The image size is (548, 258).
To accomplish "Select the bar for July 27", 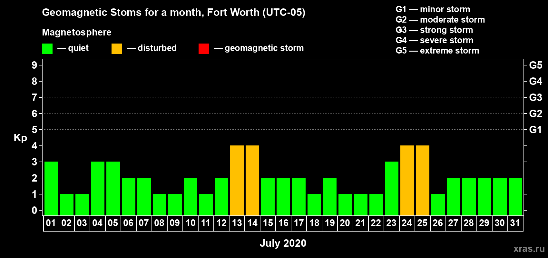I will click(454, 197).
